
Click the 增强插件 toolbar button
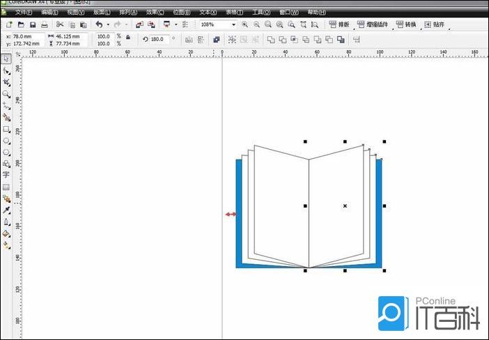pos(373,24)
